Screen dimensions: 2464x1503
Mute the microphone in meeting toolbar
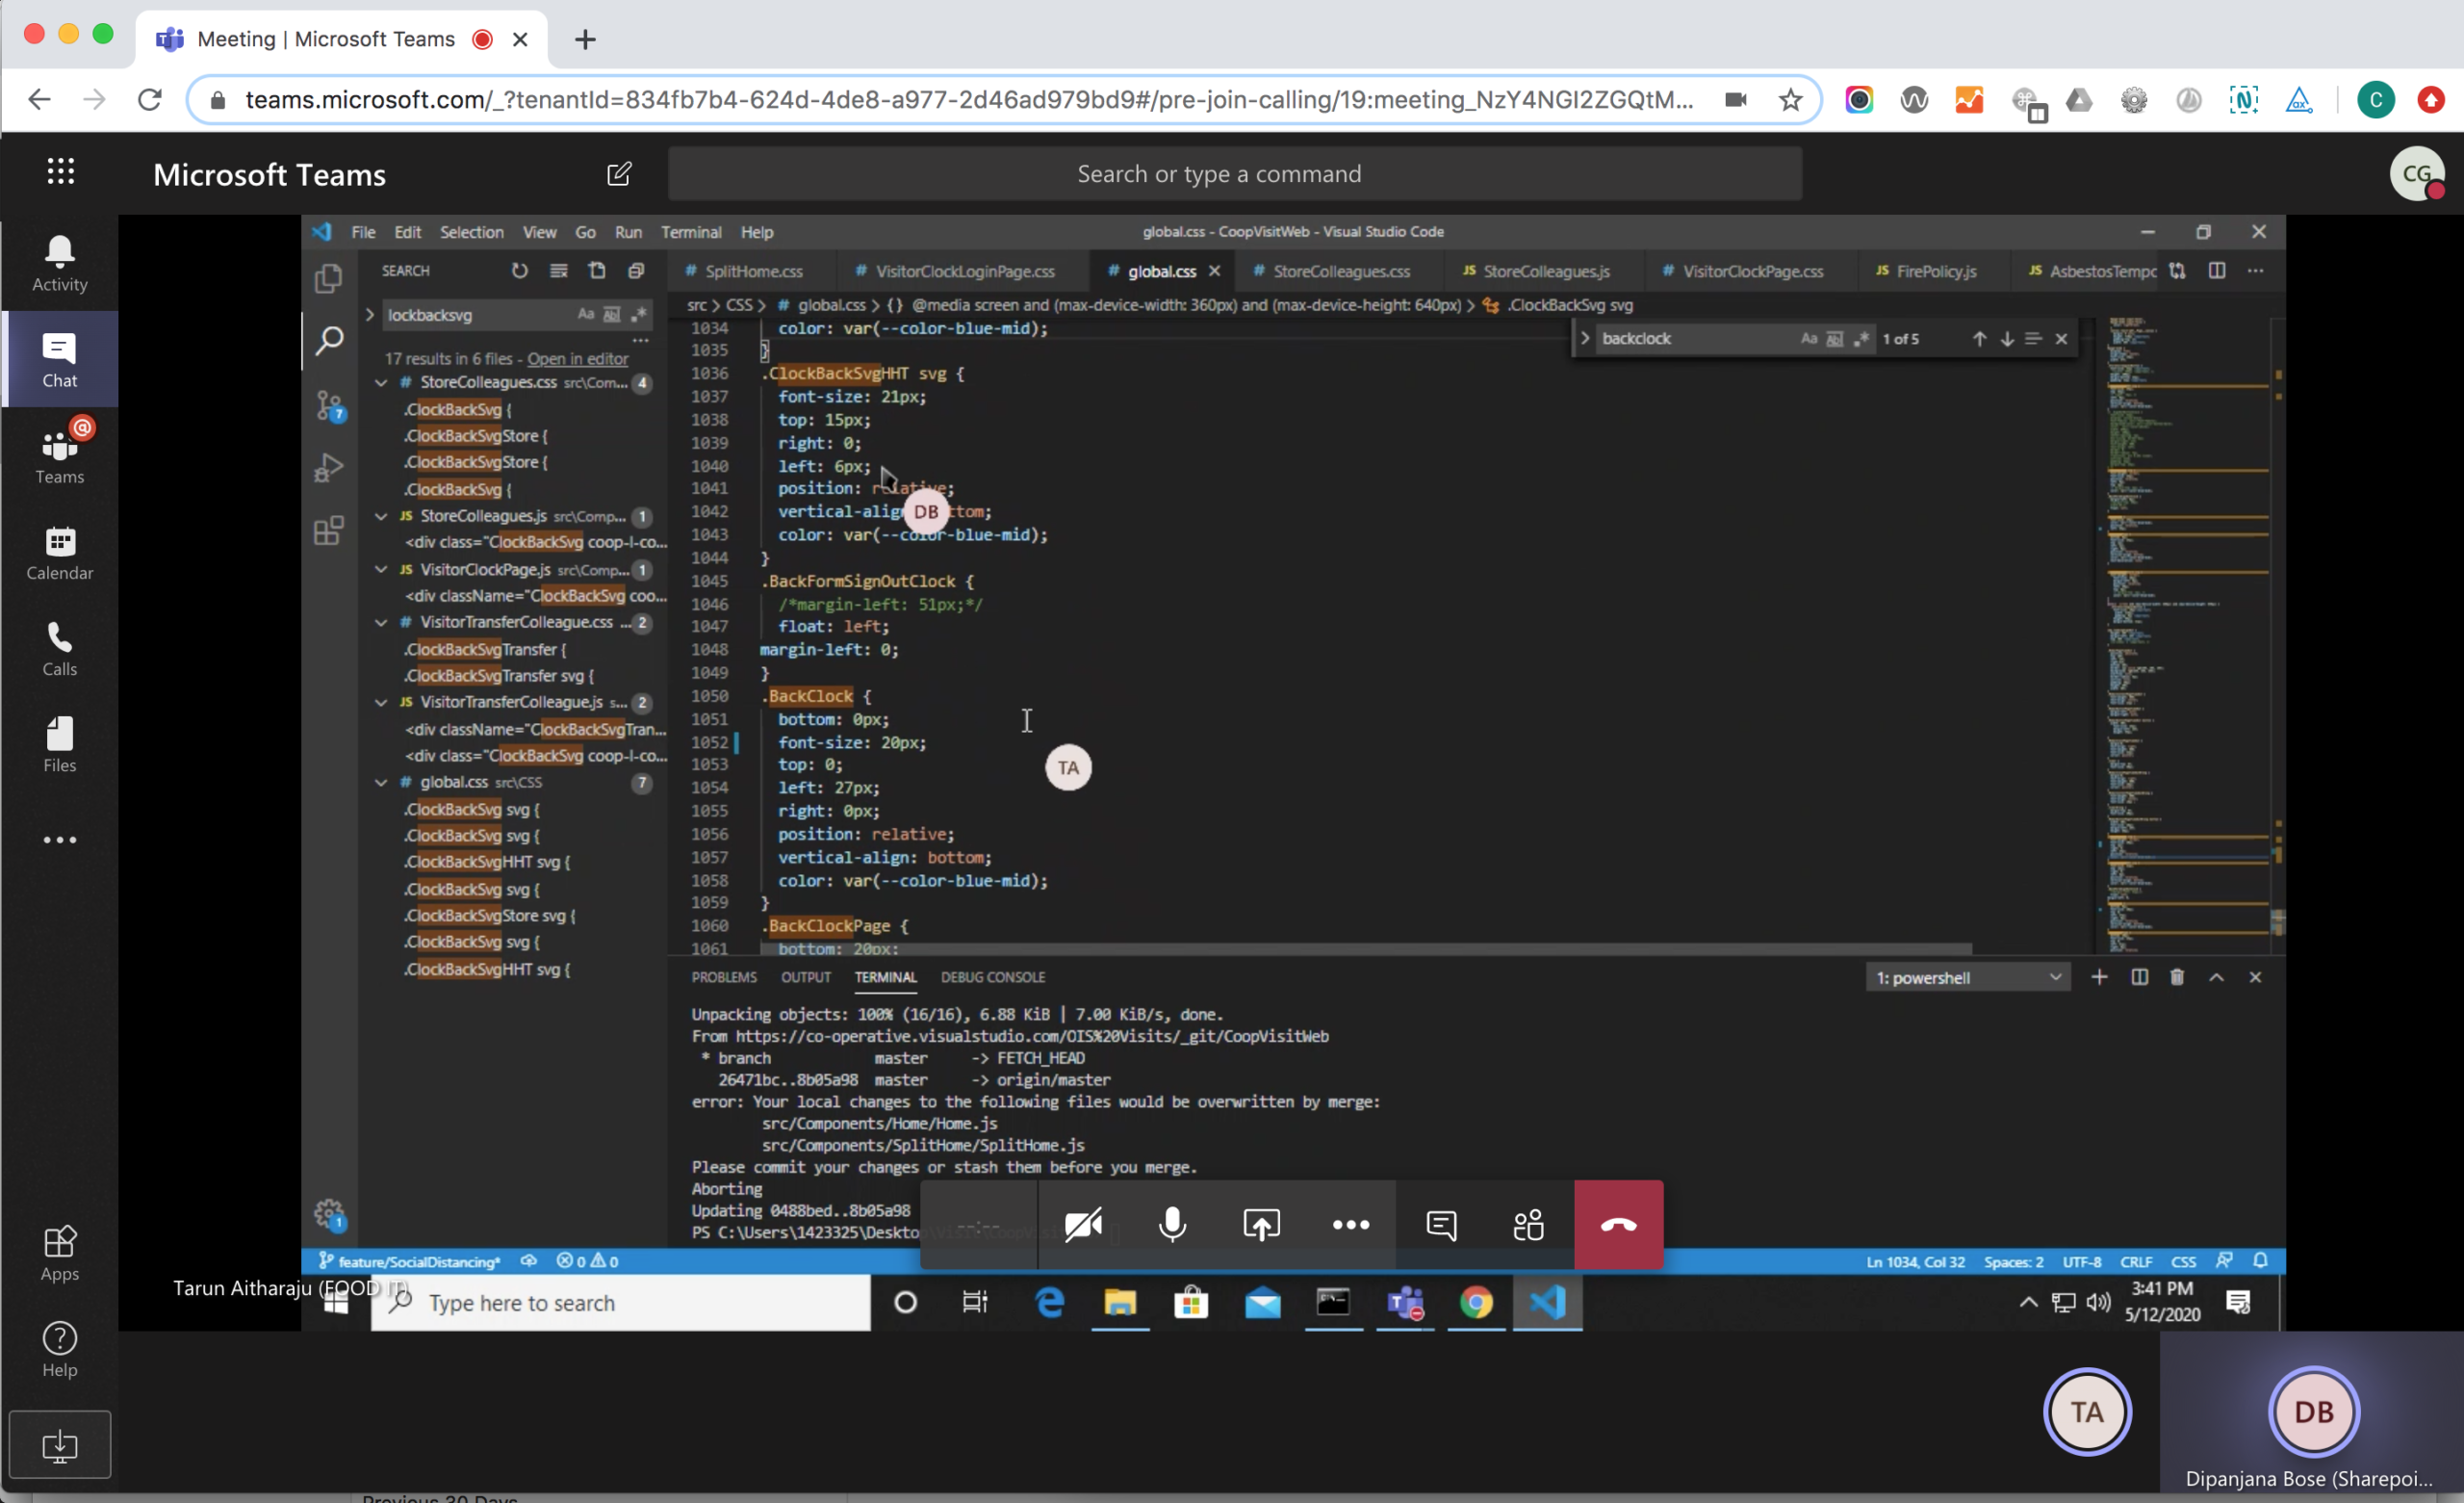click(1172, 1225)
